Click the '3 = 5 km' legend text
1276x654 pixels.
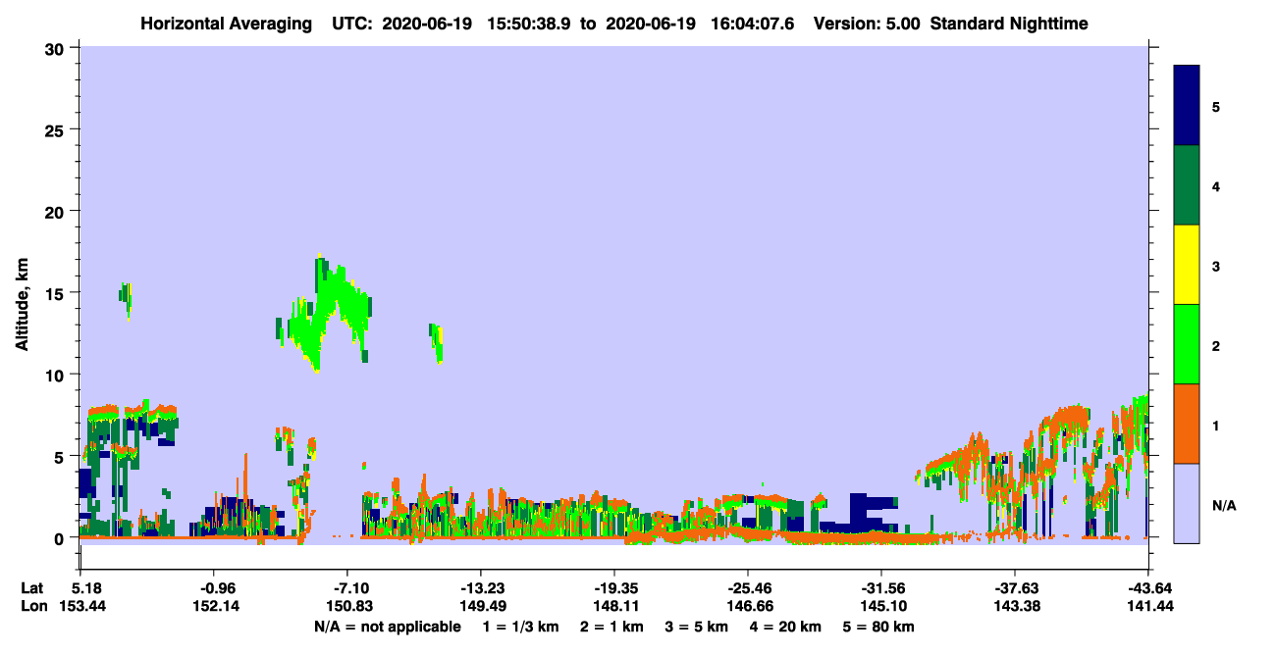point(697,627)
